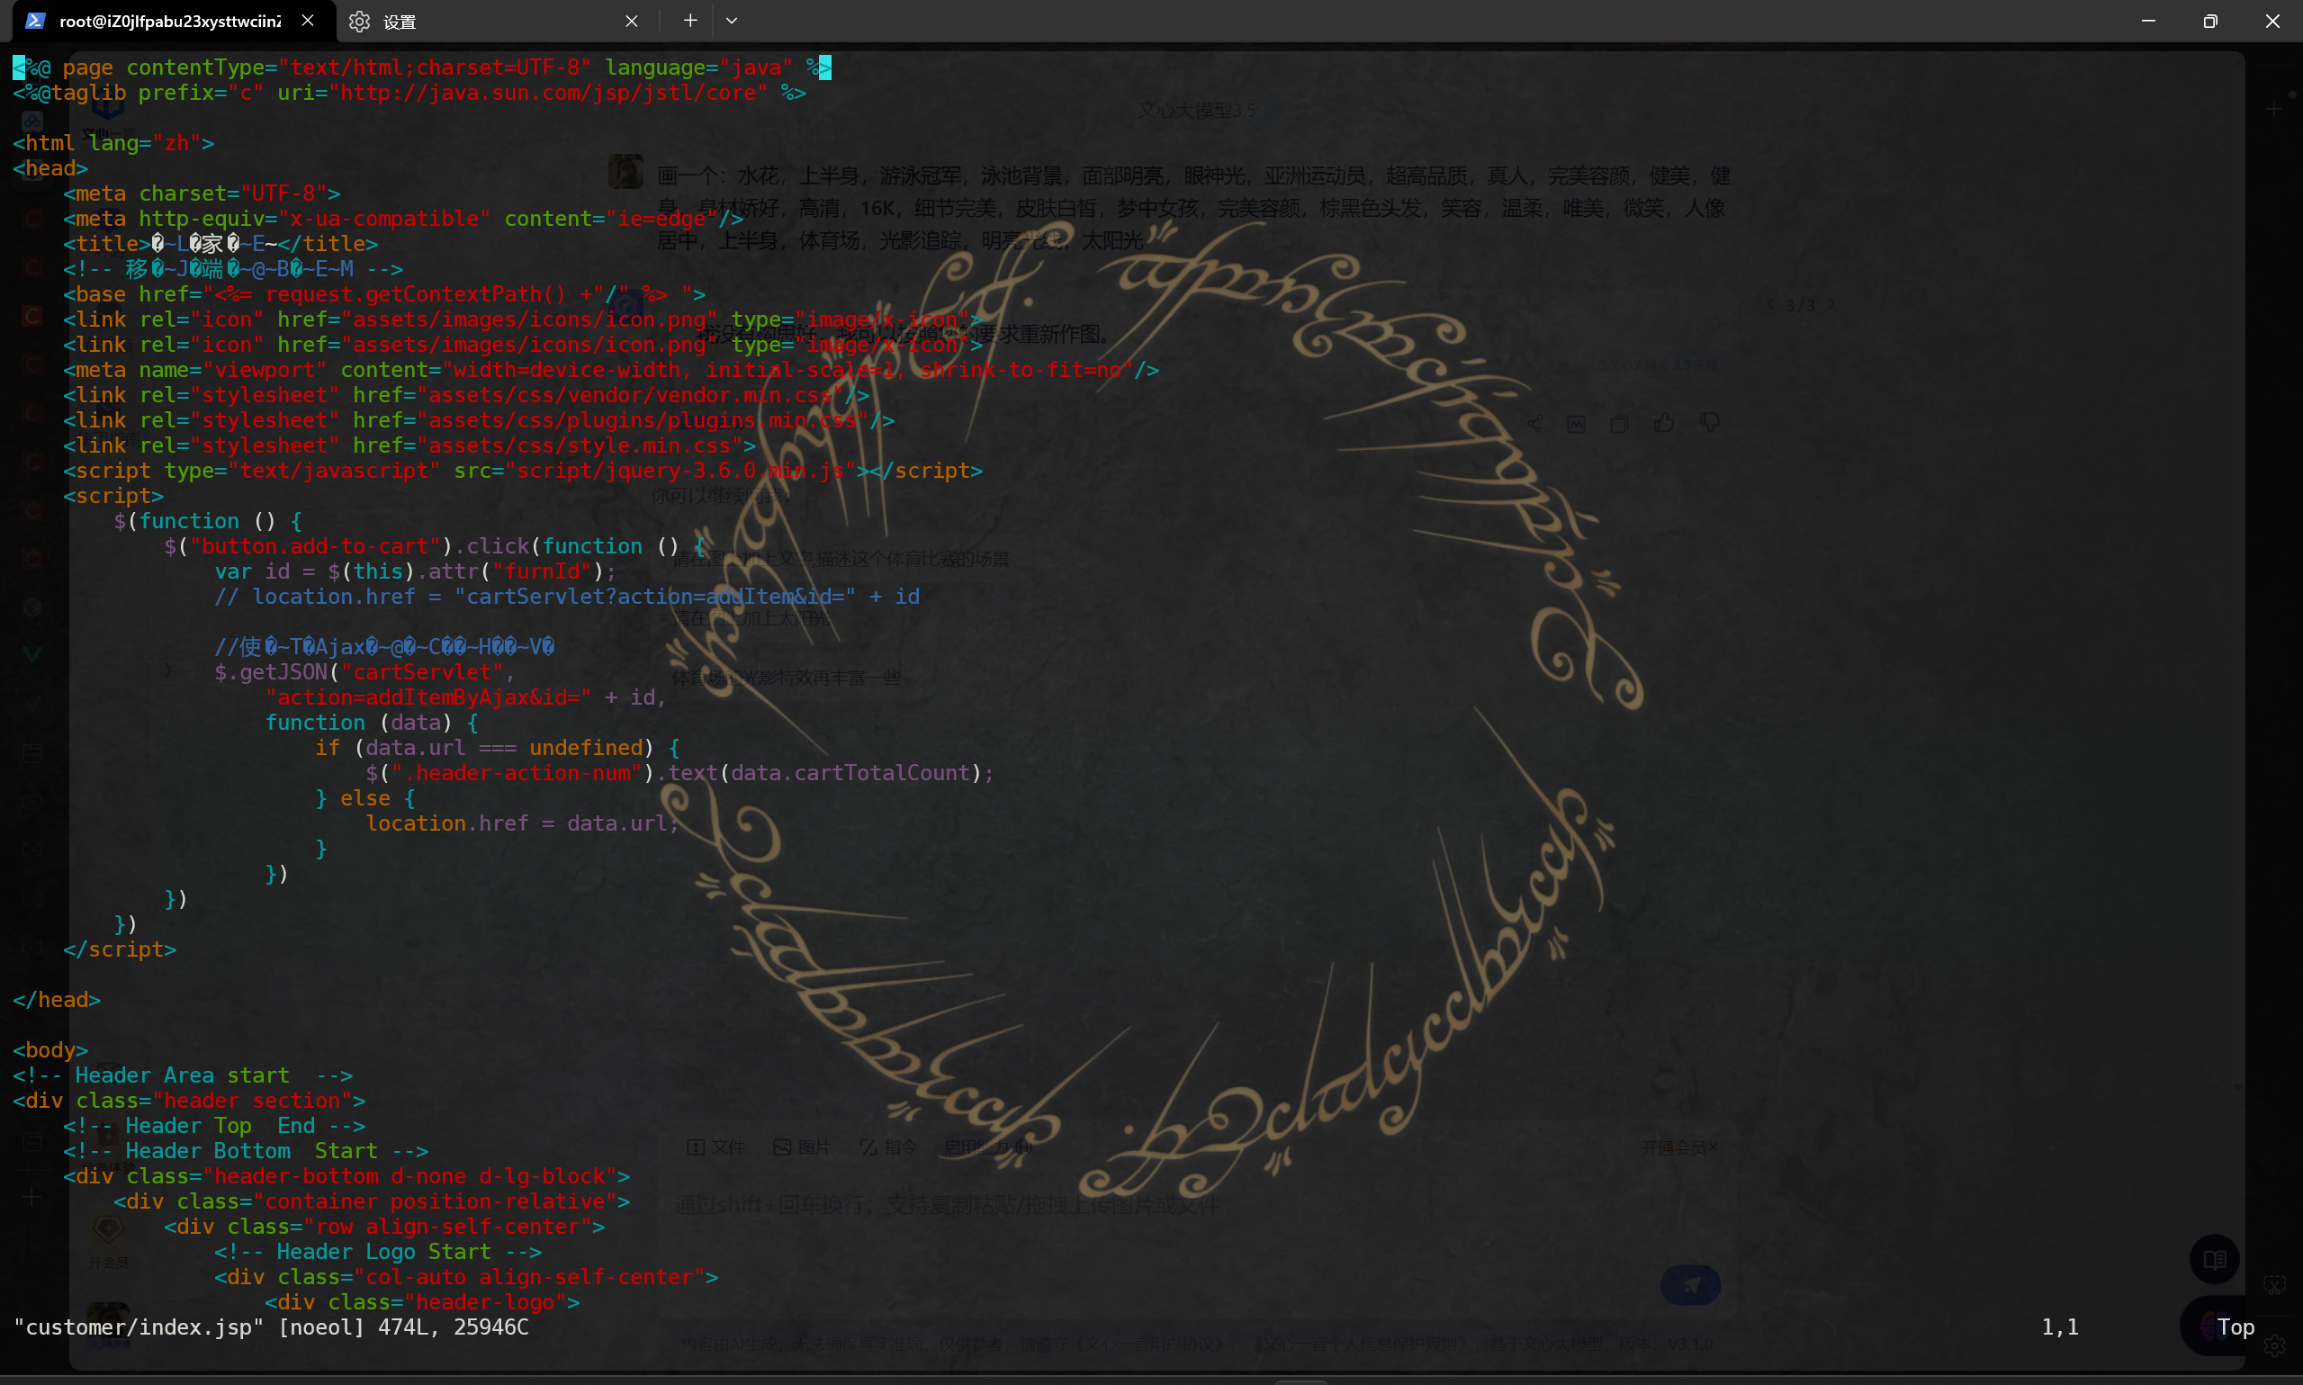
Task: Switch to the root@iZ0jlfpabu23 terminal tab
Action: click(170, 21)
